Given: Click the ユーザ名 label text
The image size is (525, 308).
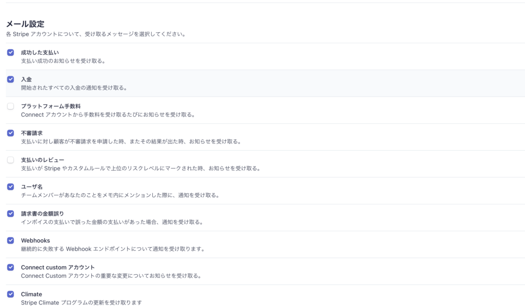Looking at the screenshot, I should 32,187.
